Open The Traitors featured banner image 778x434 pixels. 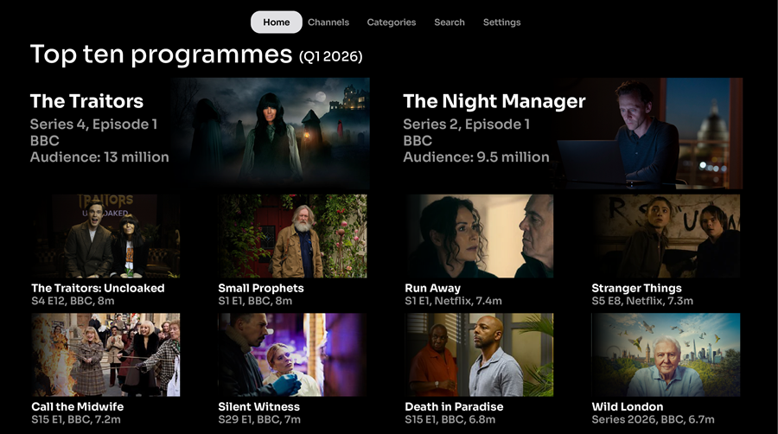[x=271, y=133]
